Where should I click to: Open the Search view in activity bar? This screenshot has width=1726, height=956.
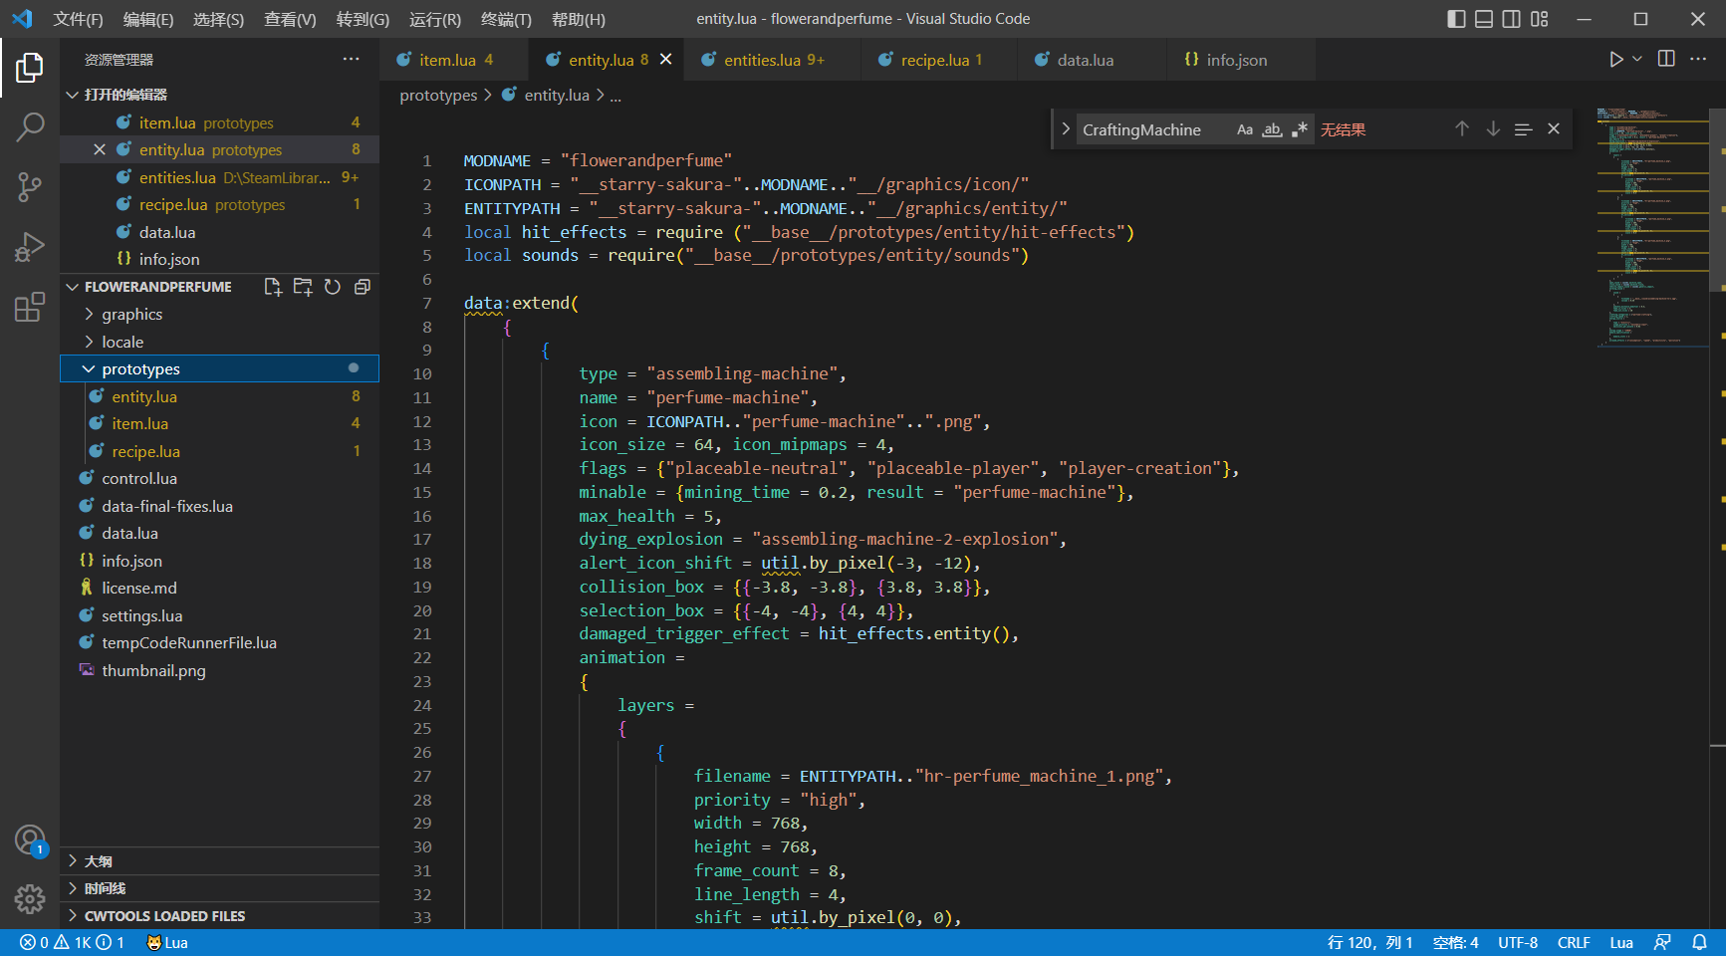pos(30,126)
